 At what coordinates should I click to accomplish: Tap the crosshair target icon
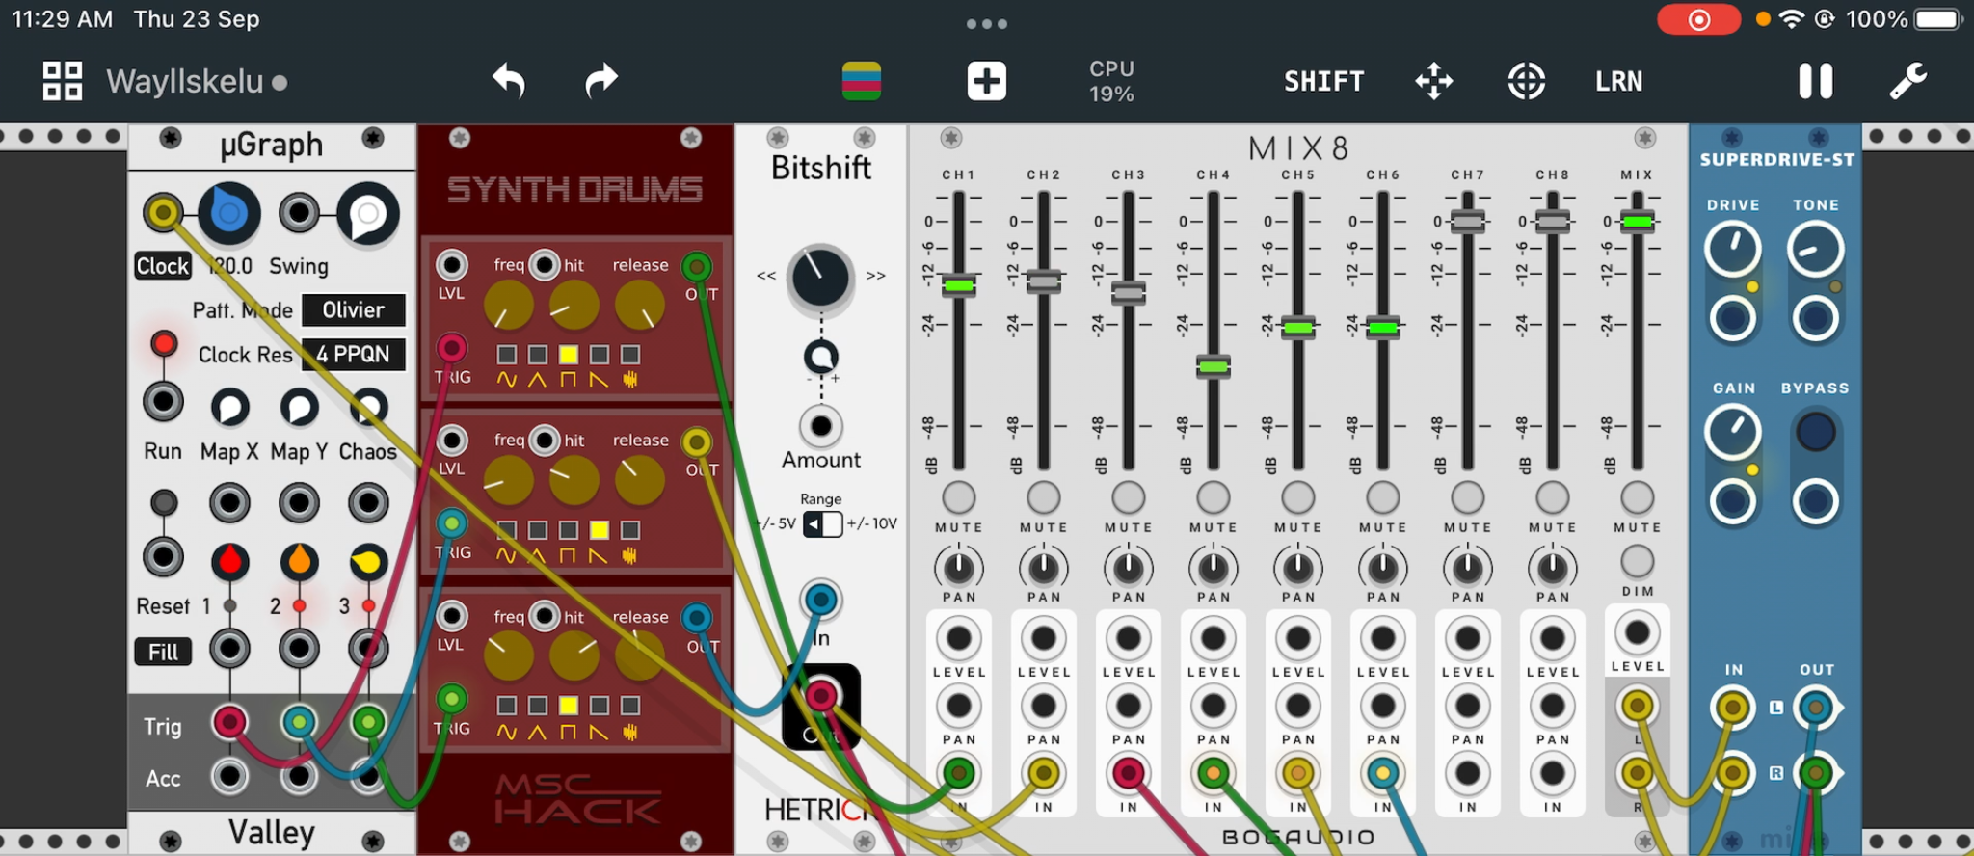1527,81
